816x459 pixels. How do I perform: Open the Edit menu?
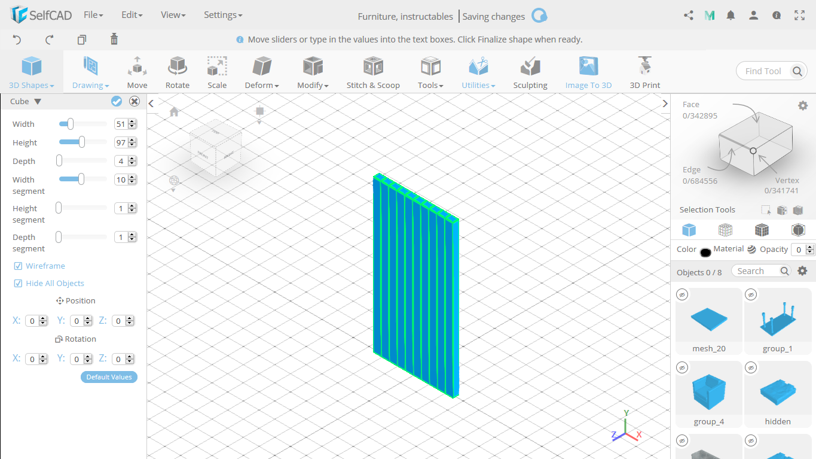[x=132, y=15]
